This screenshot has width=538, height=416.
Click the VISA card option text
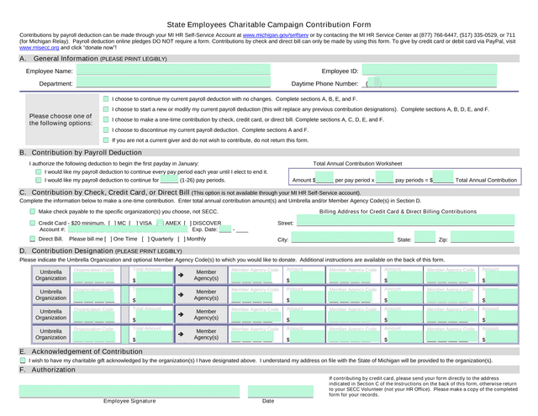coord(145,223)
